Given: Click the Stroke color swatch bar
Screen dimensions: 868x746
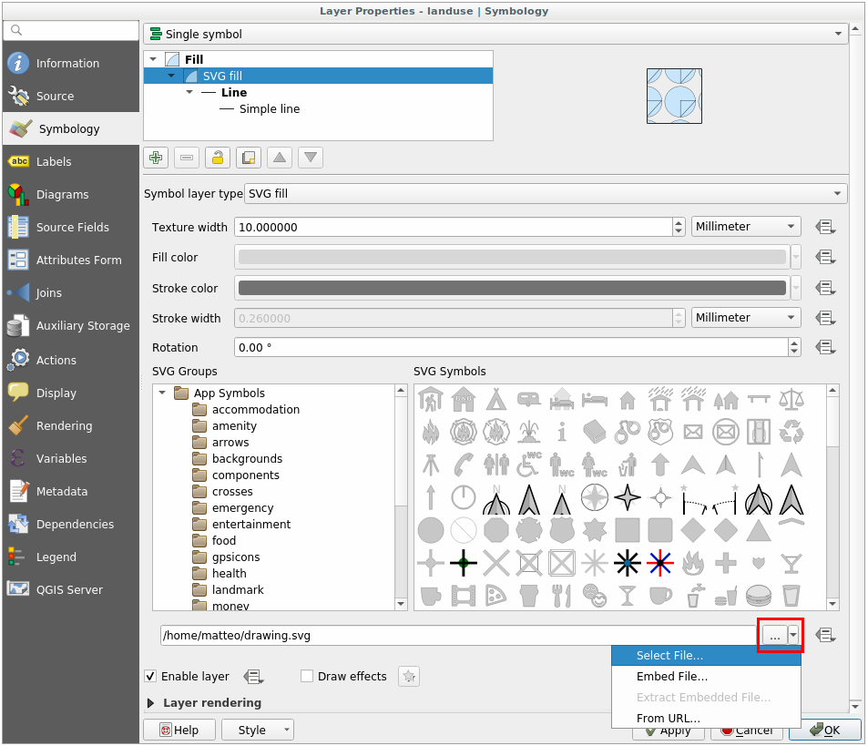Looking at the screenshot, I should 511,288.
